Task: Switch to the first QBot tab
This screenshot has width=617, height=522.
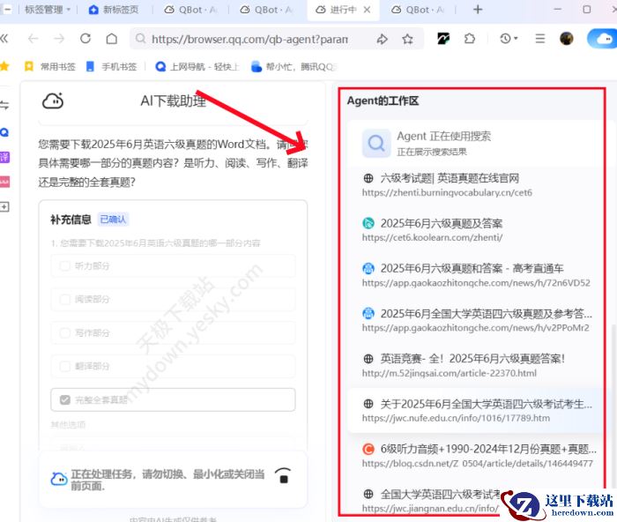Action: (190, 10)
